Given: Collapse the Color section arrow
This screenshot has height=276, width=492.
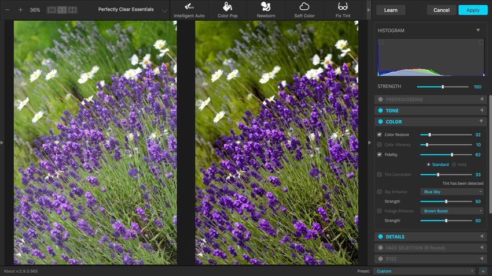Looking at the screenshot, I should (x=481, y=121).
